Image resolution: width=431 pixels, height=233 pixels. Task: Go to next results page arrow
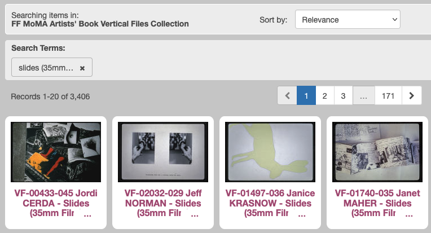[411, 96]
